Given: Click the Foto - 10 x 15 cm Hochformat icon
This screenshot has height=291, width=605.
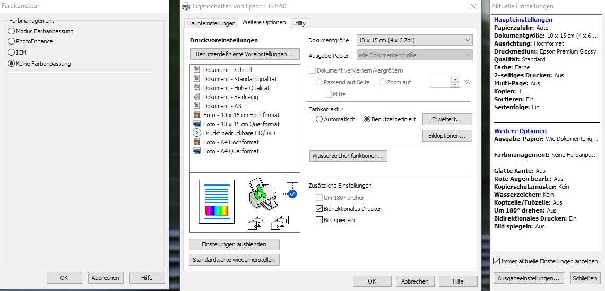Looking at the screenshot, I should tap(197, 115).
